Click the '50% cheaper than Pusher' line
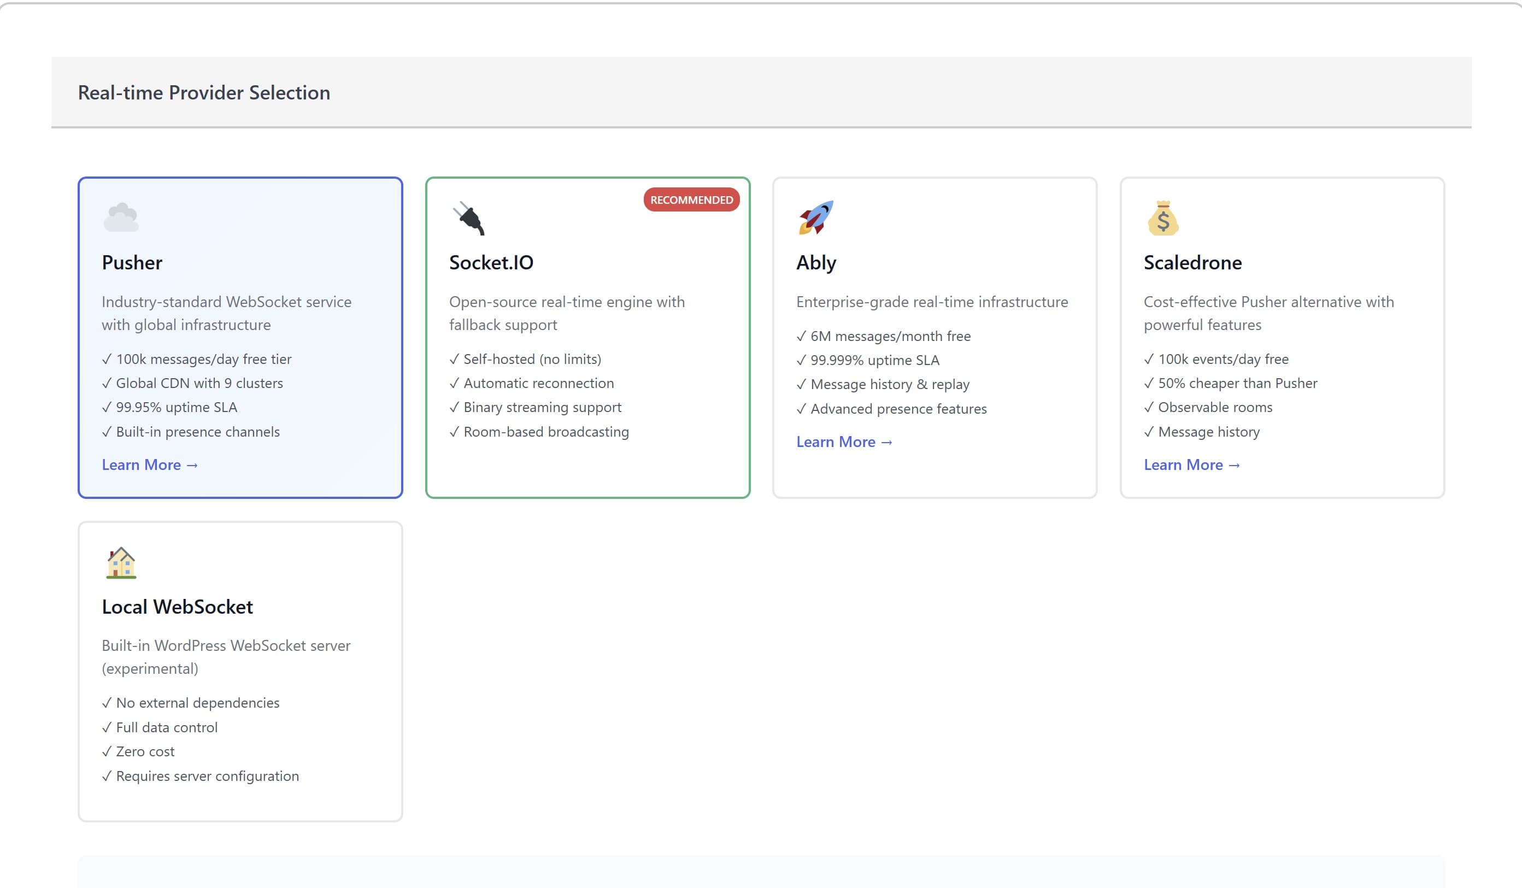 (x=1237, y=383)
